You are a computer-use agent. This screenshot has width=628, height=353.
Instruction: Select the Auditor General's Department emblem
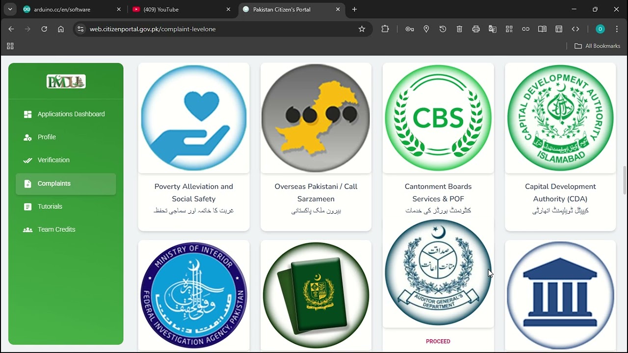pos(438,273)
